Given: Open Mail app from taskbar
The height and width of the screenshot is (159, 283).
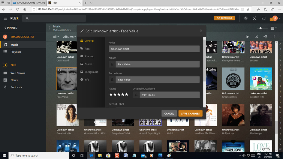Looking at the screenshot, I should pyautogui.click(x=143, y=155).
